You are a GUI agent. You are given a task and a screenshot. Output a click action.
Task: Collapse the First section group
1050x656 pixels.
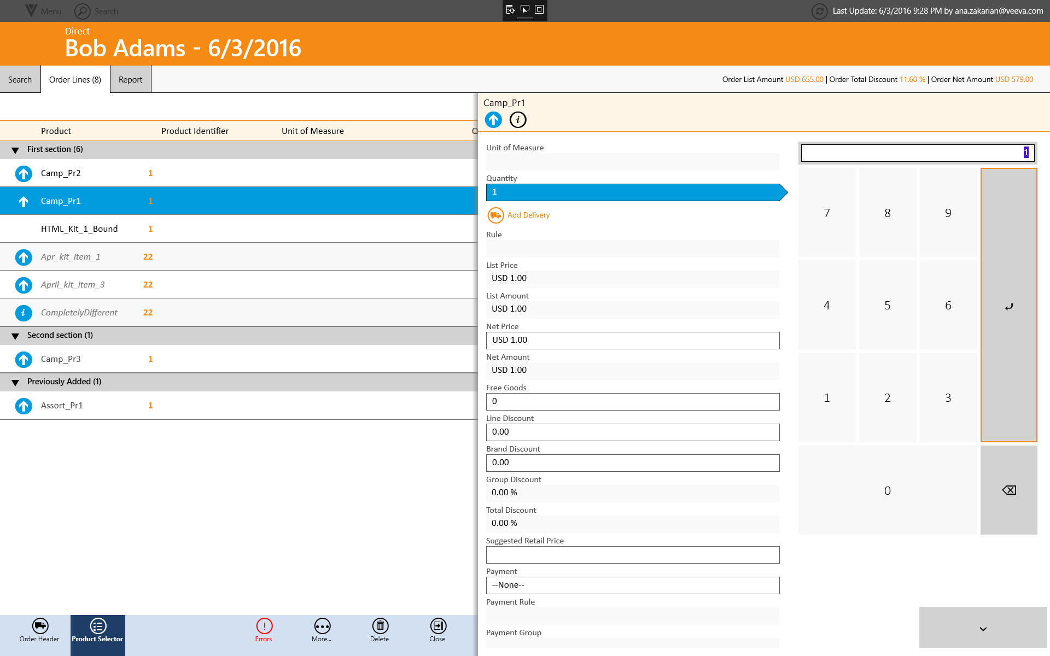15,150
